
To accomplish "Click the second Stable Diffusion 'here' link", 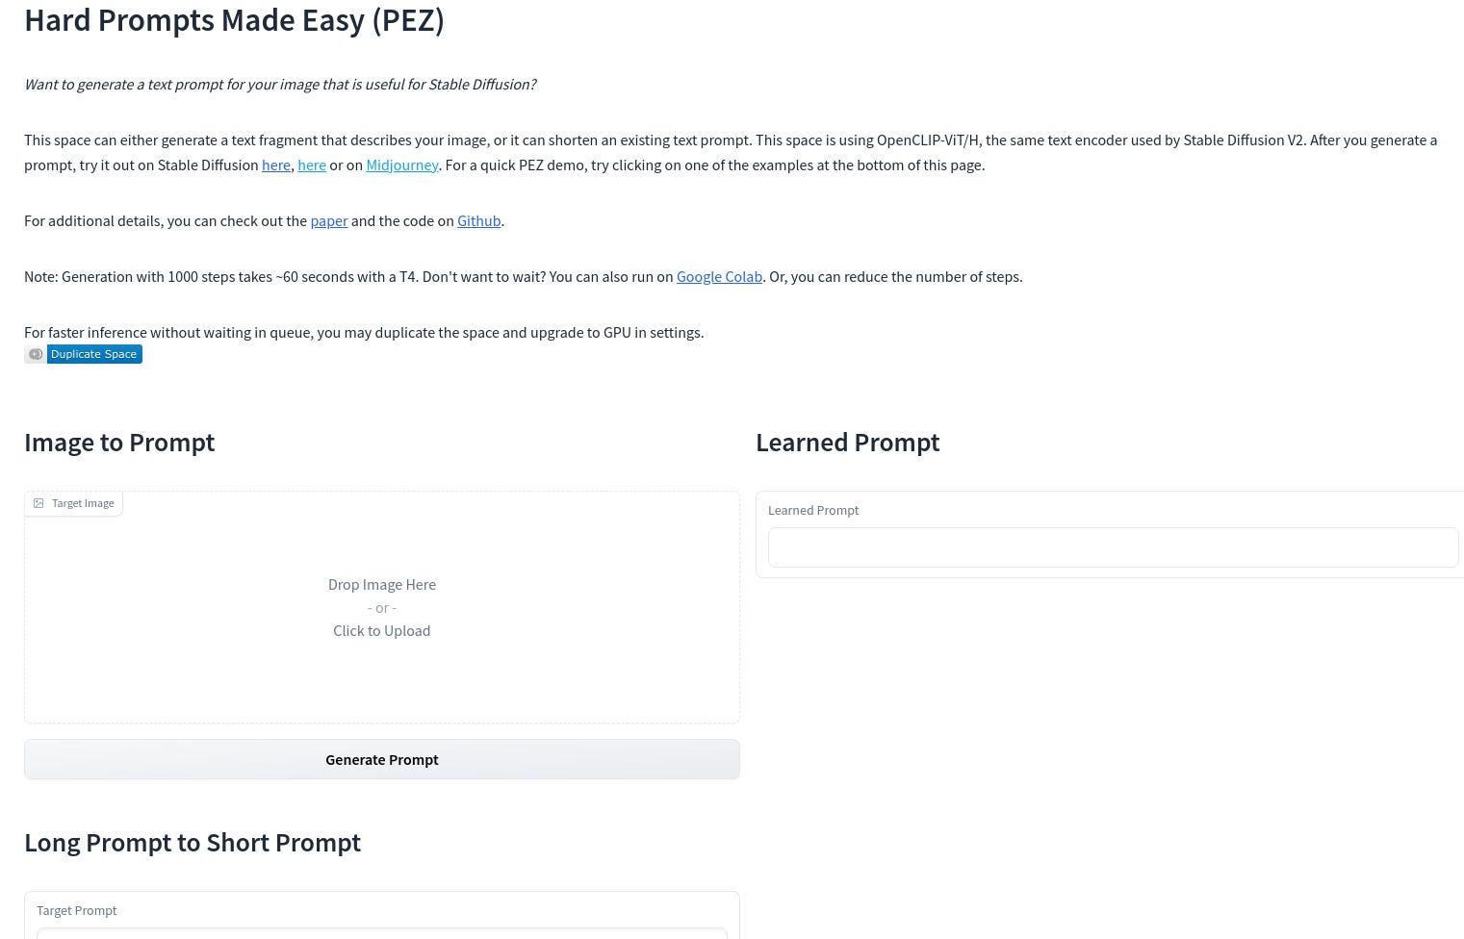I will click(x=312, y=165).
